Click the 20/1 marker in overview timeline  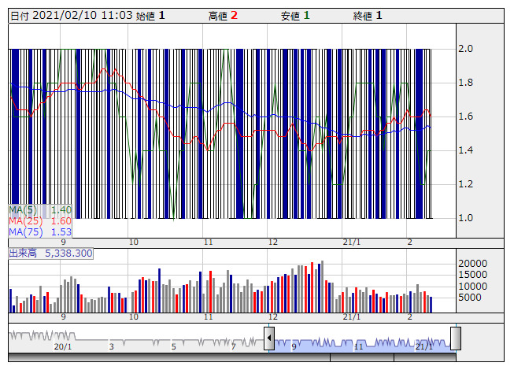pyautogui.click(x=62, y=346)
